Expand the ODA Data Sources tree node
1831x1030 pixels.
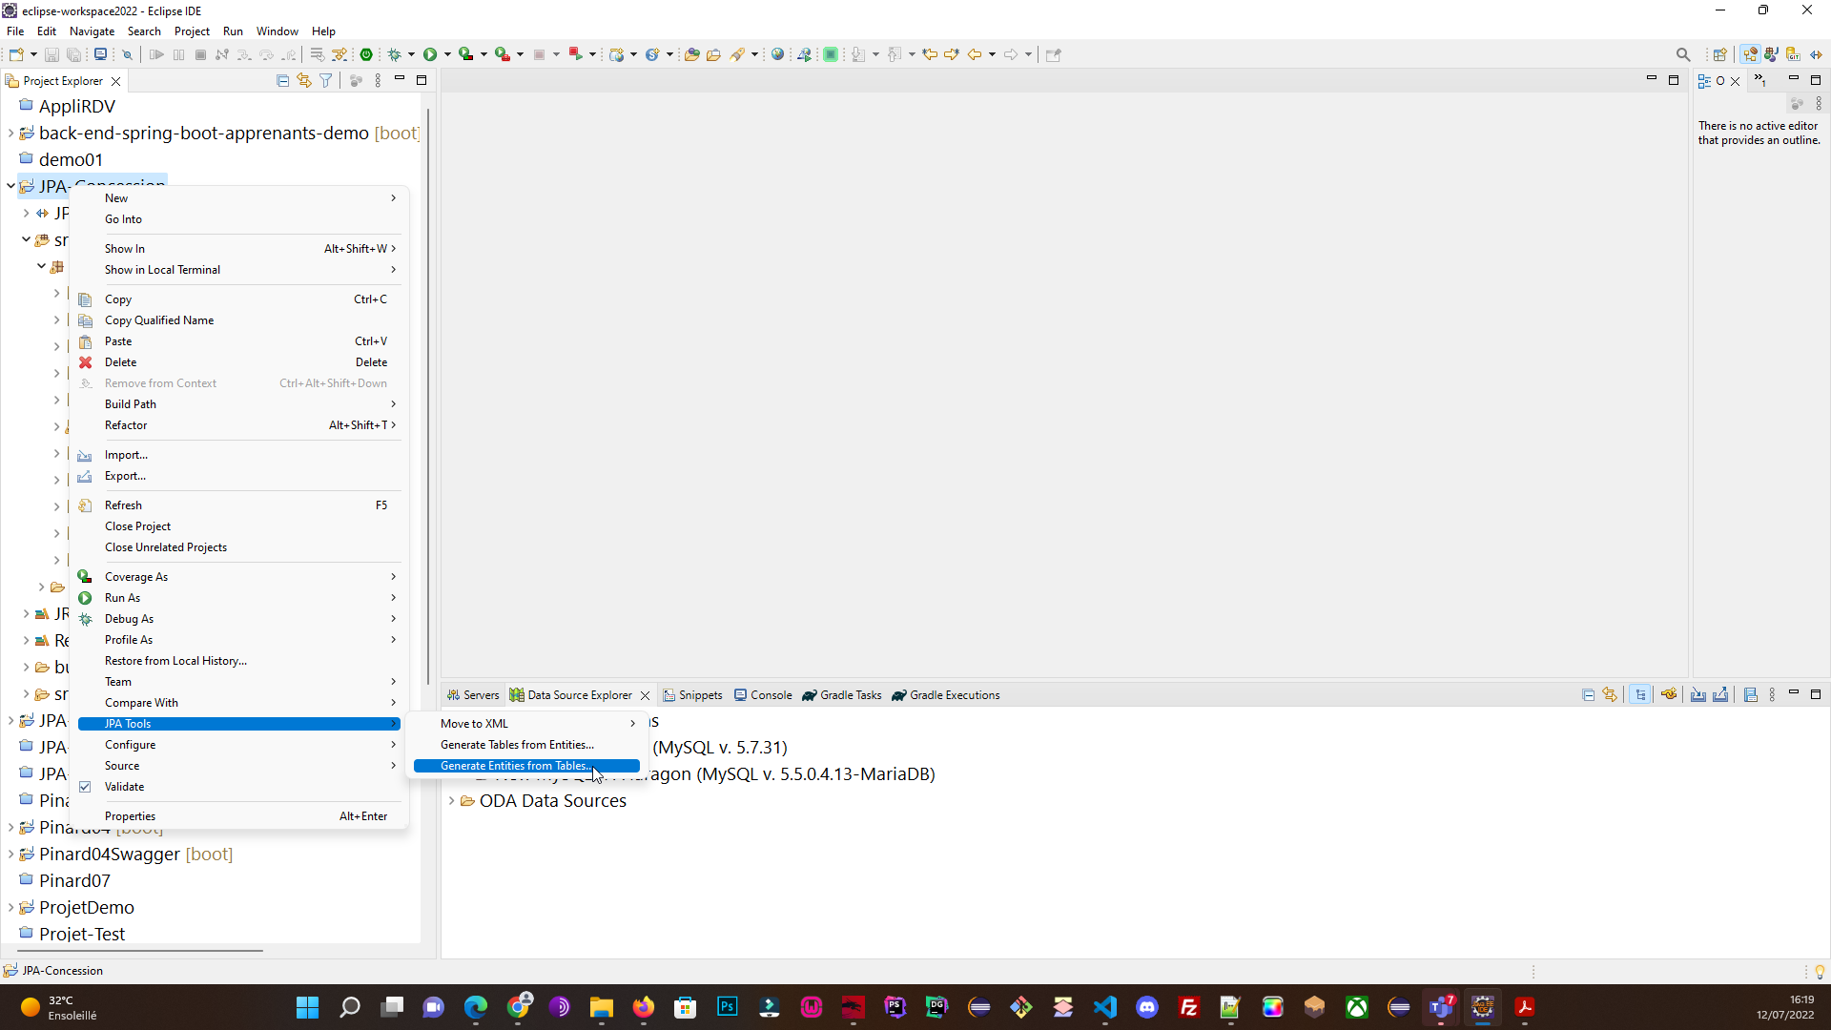455,801
